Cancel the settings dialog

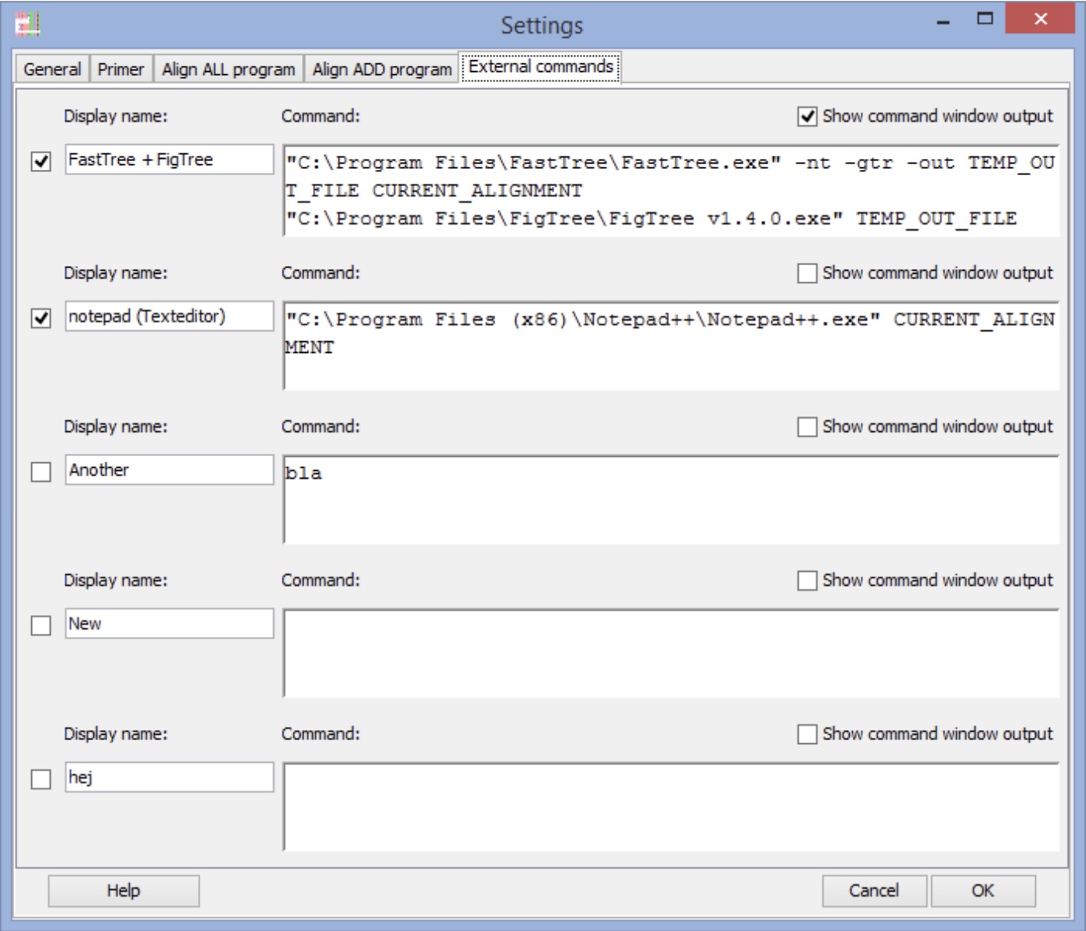[874, 890]
